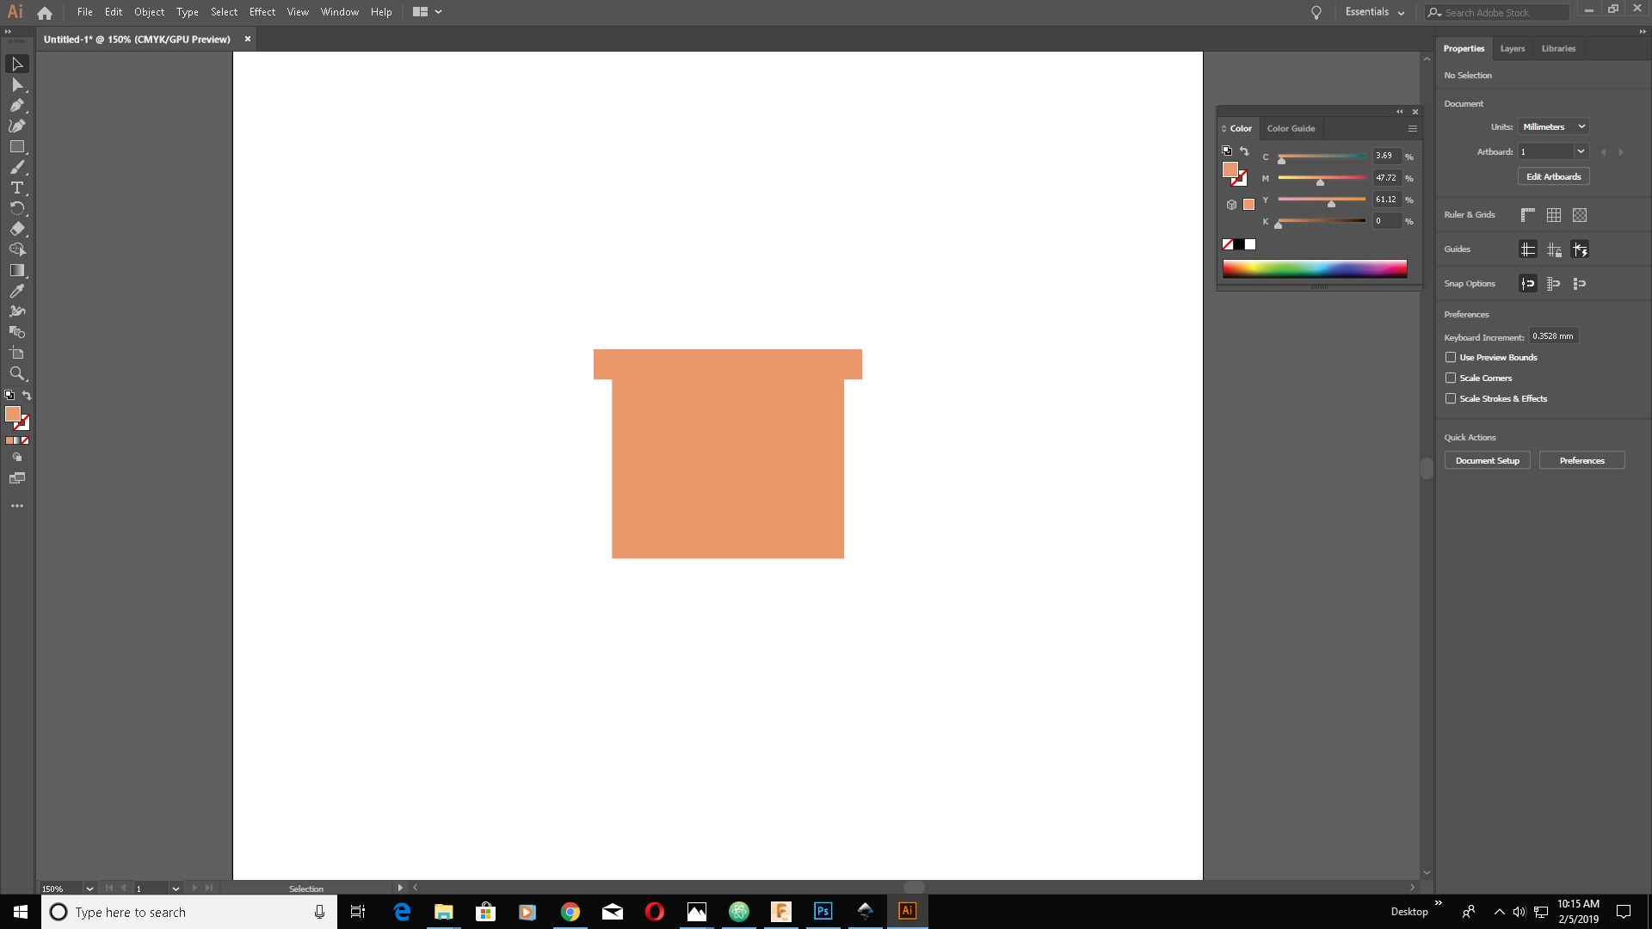Pick the Eyedropper tool
Screen dimensions: 1652x929
16,291
